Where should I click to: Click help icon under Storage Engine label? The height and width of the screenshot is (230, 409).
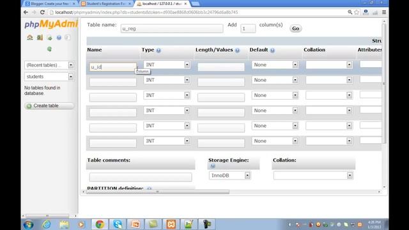213,166
